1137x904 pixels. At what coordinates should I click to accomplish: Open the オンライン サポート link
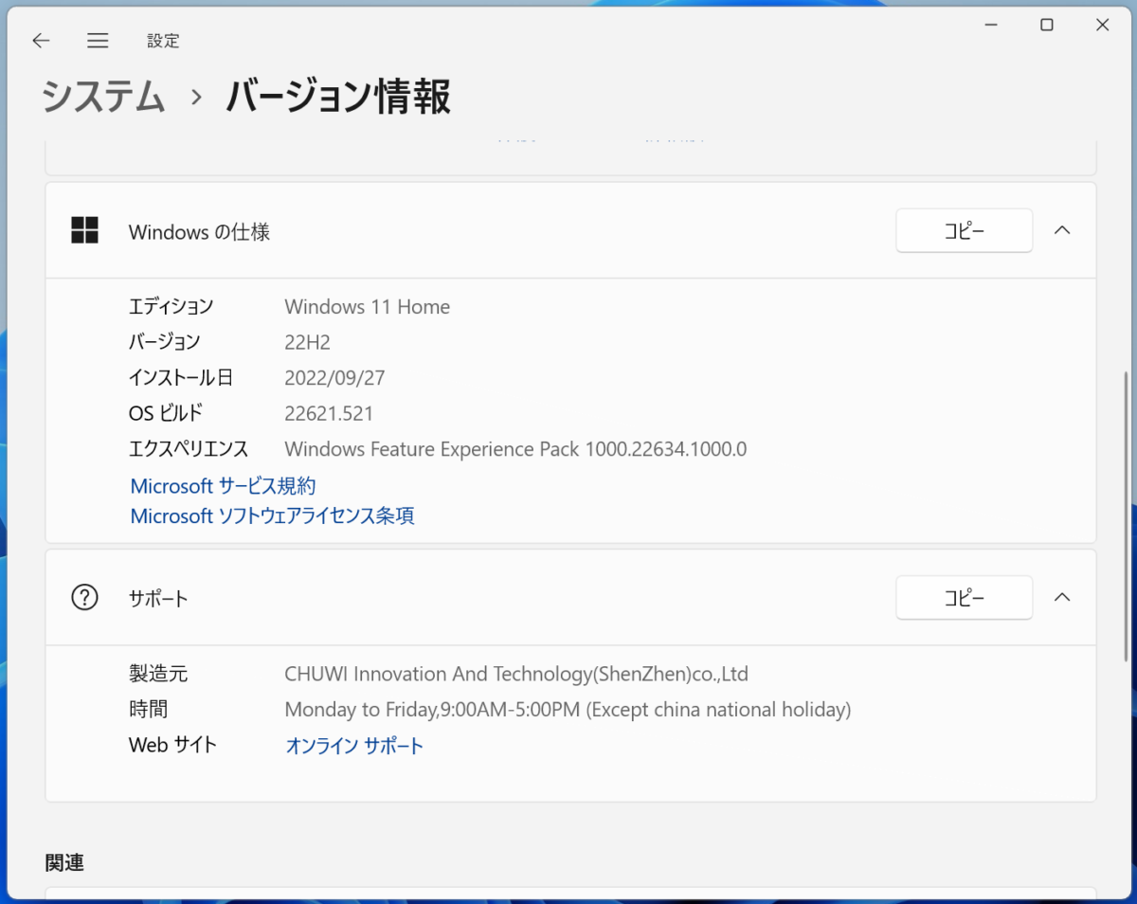tap(354, 746)
